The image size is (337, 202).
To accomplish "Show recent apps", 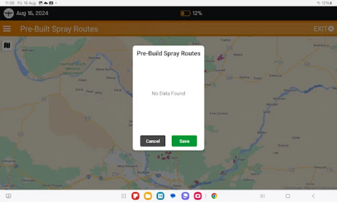I will pos(262,196).
